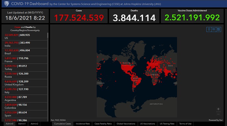
Task: Switch to the Admin2 tab
Action: coord(34,124)
